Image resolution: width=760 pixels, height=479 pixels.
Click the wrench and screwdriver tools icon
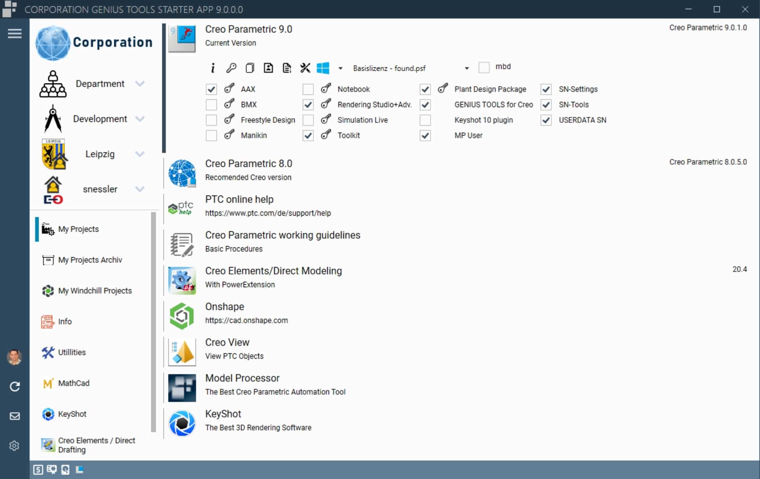pyautogui.click(x=305, y=68)
